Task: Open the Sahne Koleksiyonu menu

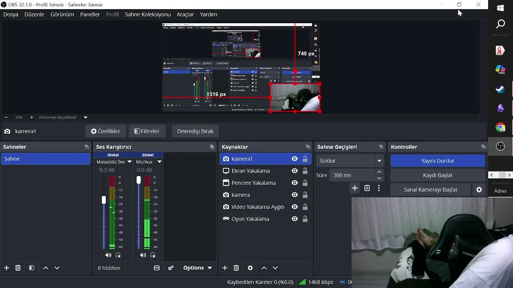Action: pyautogui.click(x=148, y=14)
